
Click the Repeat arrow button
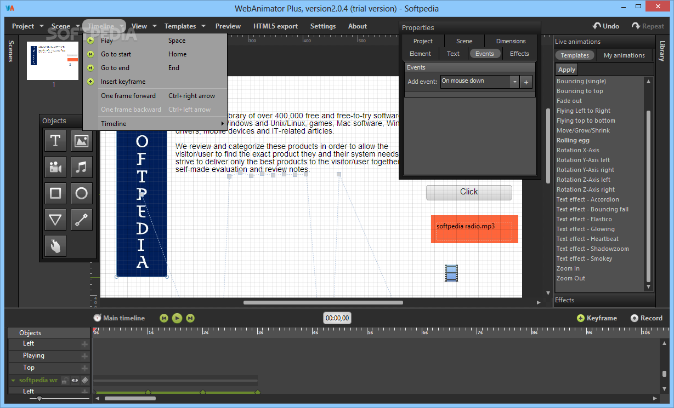pyautogui.click(x=648, y=26)
